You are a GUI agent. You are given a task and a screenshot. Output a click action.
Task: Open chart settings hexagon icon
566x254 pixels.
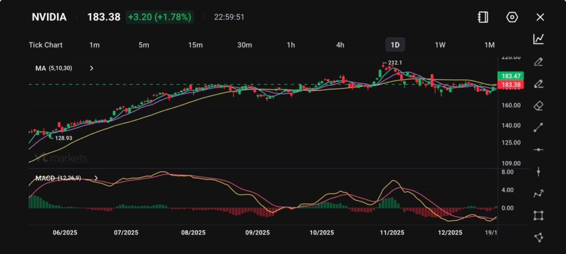pos(512,17)
